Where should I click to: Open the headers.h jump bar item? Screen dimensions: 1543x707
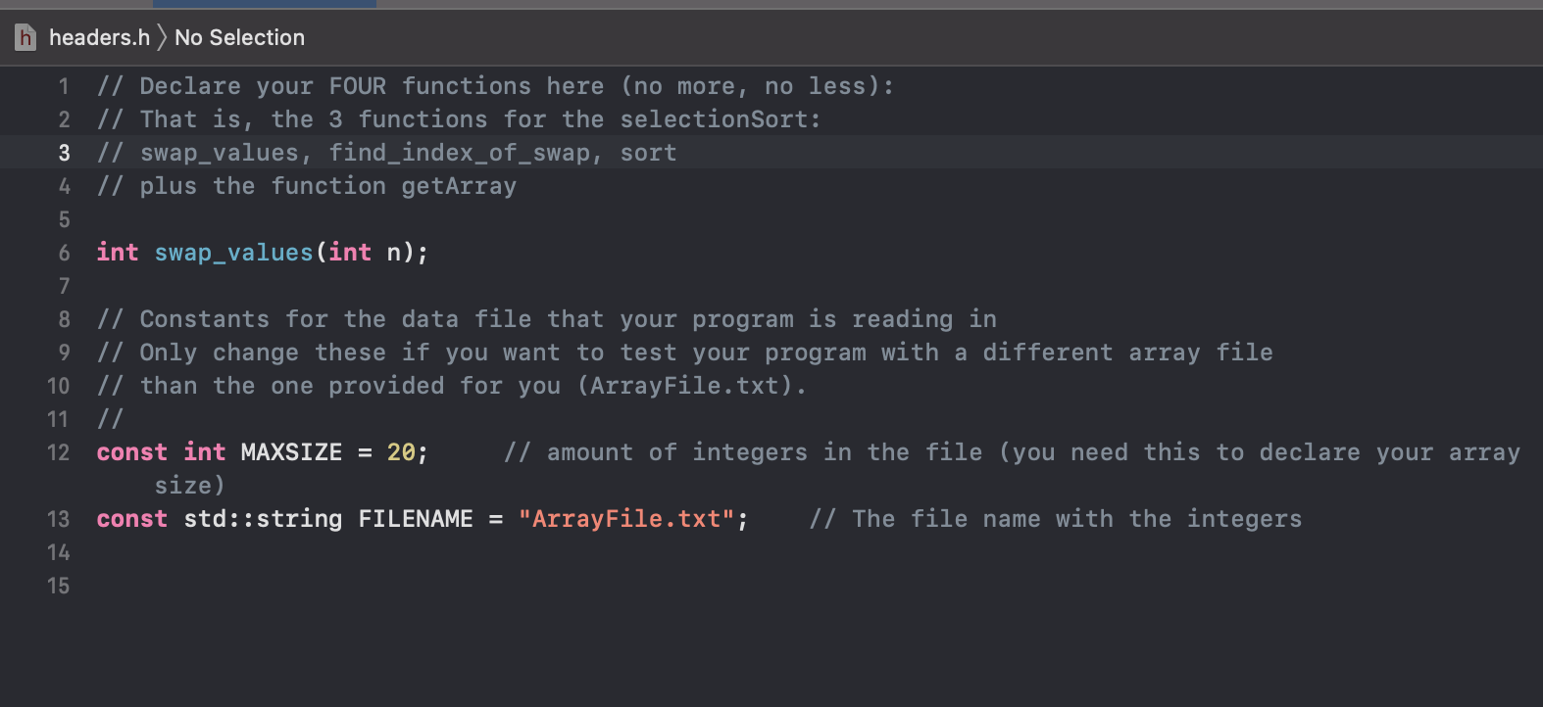99,38
